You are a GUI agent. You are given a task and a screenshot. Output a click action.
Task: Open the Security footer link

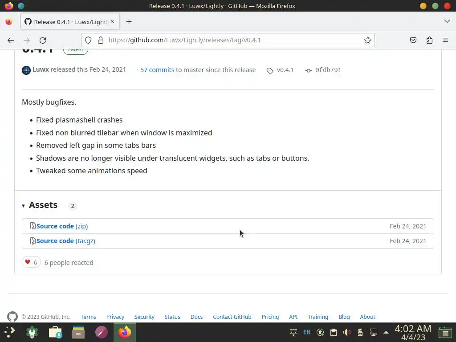coord(144,317)
